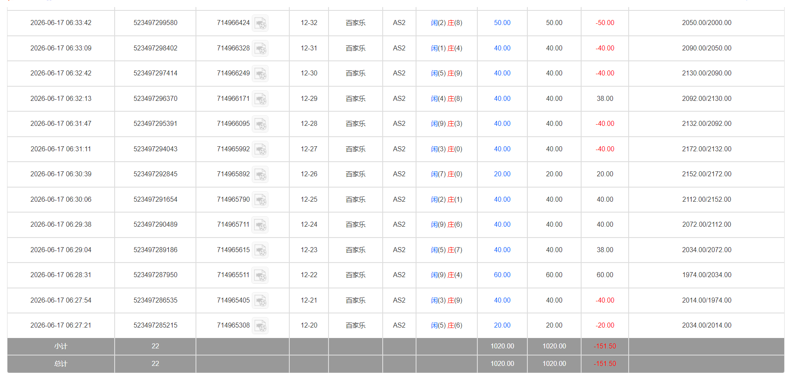Select order number 523497292845
Screen dimensions: 790x373
tap(155, 174)
